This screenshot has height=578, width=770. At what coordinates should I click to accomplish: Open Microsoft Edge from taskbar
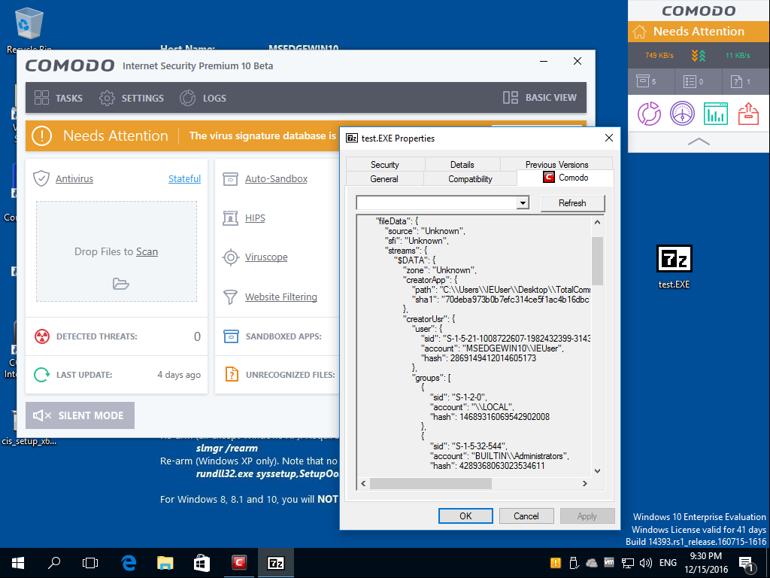point(129,563)
